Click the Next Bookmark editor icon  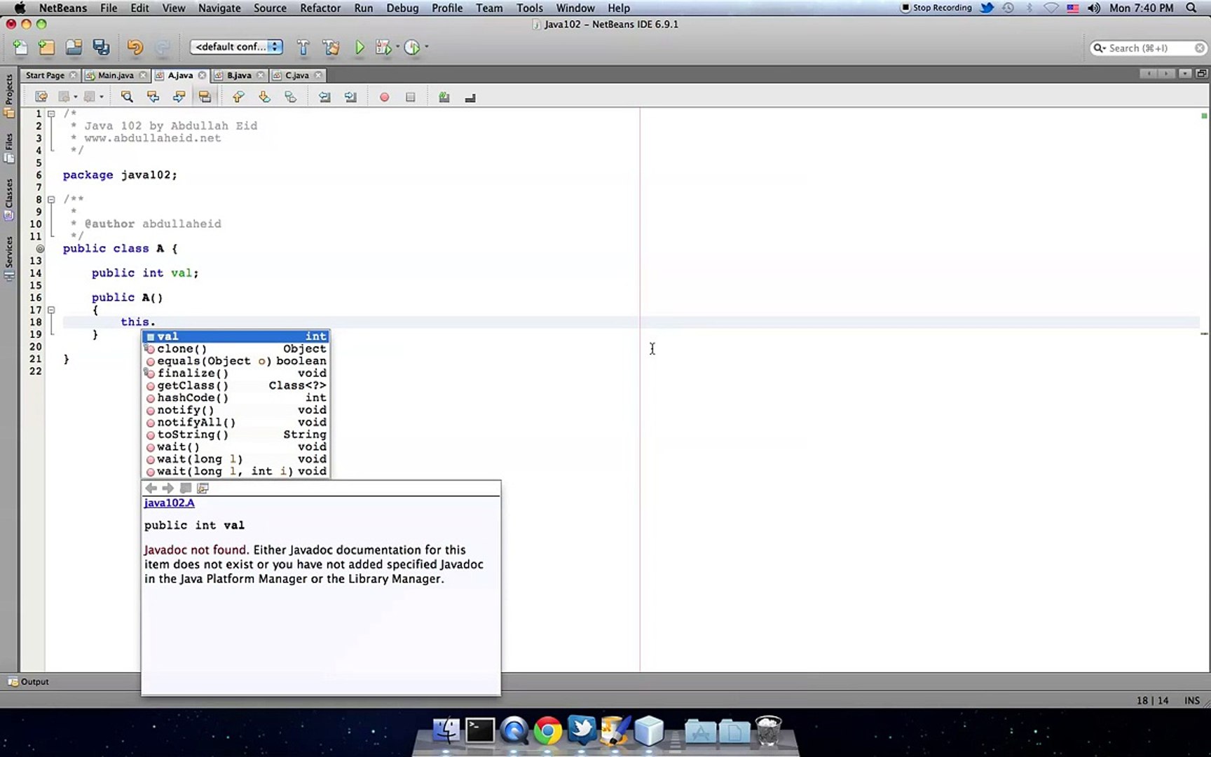click(264, 97)
